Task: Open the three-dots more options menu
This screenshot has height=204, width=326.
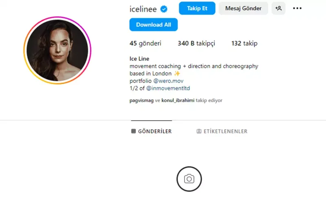Action: 297,8
